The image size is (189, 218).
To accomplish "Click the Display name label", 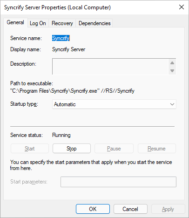I will [26, 49].
